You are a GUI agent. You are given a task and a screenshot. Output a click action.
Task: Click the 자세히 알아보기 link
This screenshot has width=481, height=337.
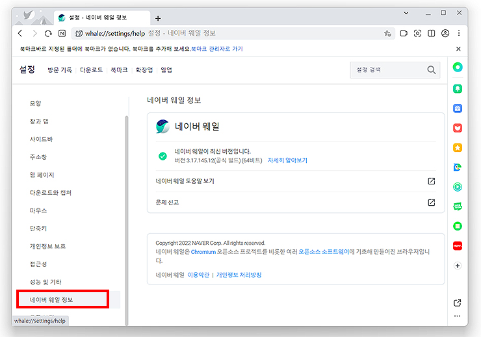(287, 160)
